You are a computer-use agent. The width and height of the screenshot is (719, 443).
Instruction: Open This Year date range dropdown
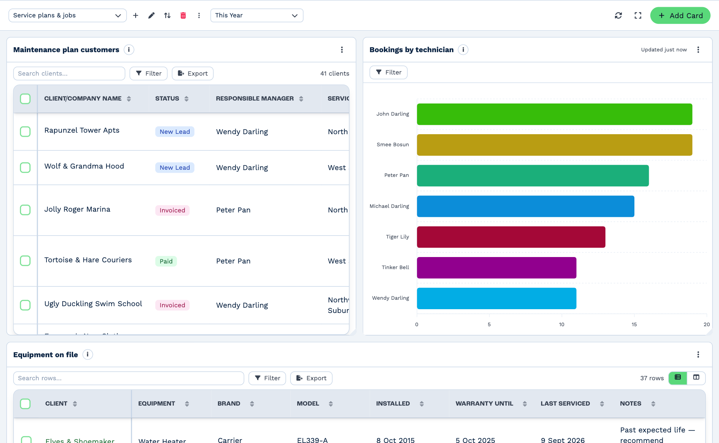[257, 15]
